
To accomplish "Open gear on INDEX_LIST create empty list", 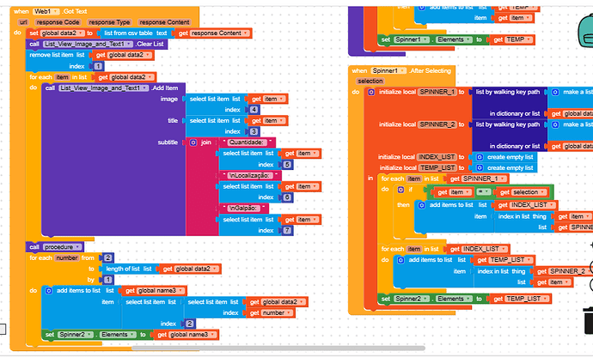I will (480, 157).
